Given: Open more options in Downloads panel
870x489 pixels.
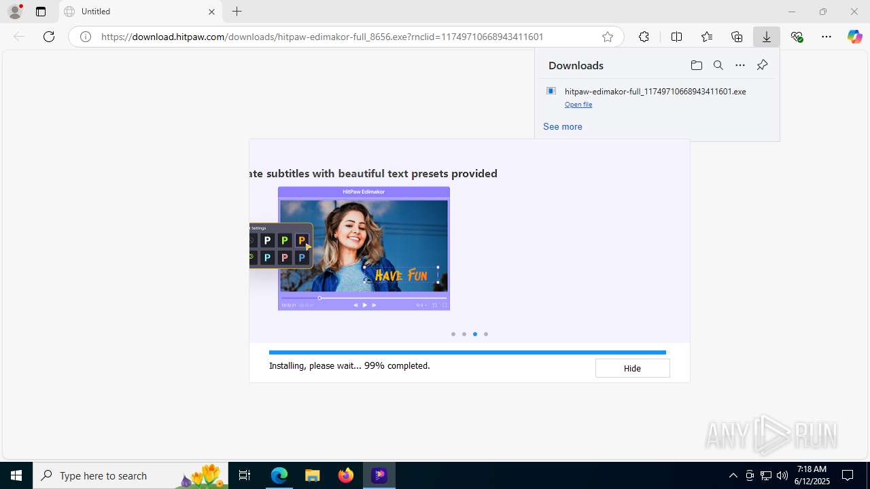Looking at the screenshot, I should 740,65.
